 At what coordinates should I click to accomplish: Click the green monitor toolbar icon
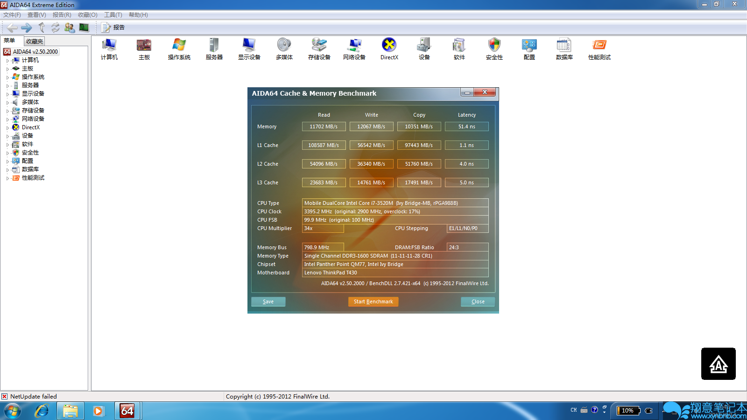pyautogui.click(x=84, y=28)
